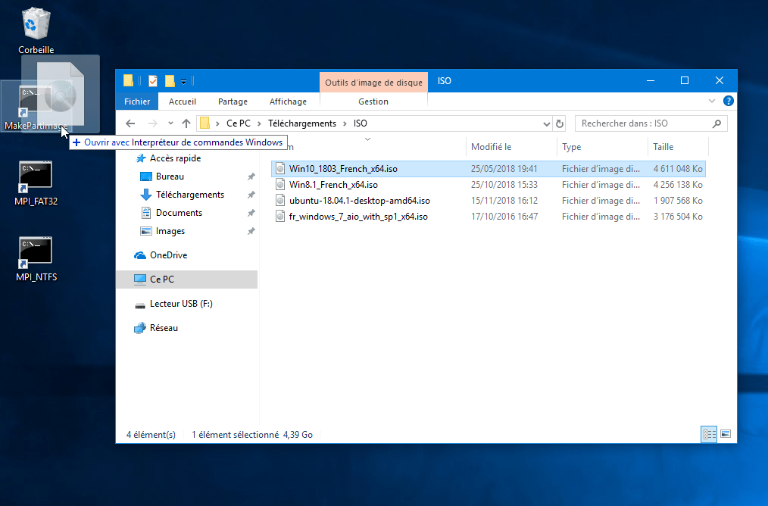Click the Properties icon in quick access toolbar
Image resolution: width=768 pixels, height=506 pixels.
(x=153, y=81)
